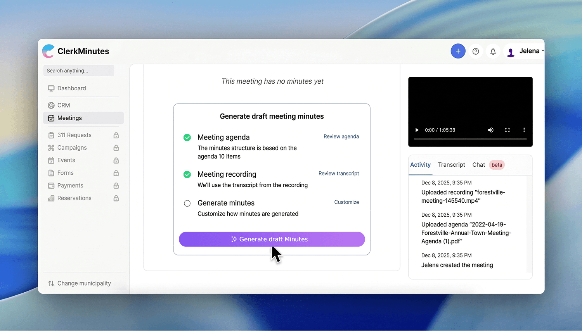Open the notifications bell icon
The height and width of the screenshot is (331, 582).
click(x=493, y=51)
